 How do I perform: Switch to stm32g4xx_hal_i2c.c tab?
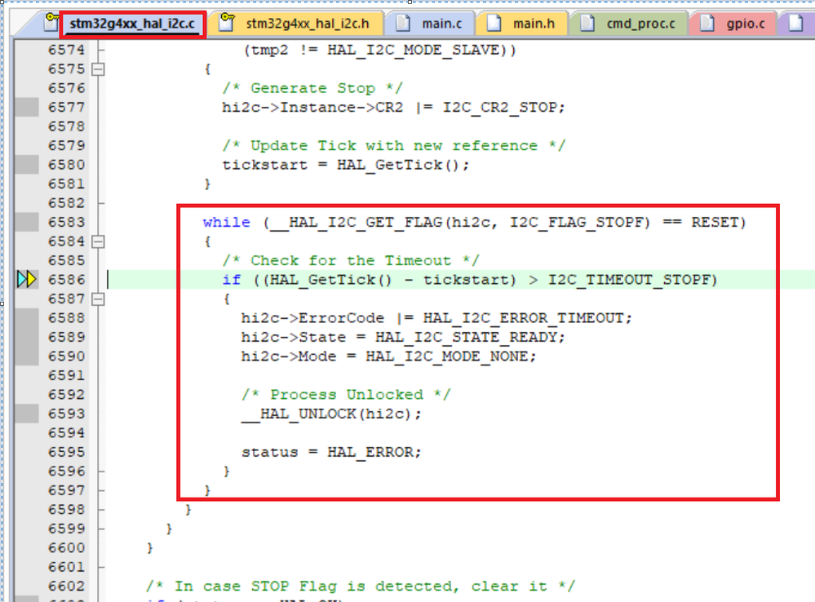(x=132, y=24)
